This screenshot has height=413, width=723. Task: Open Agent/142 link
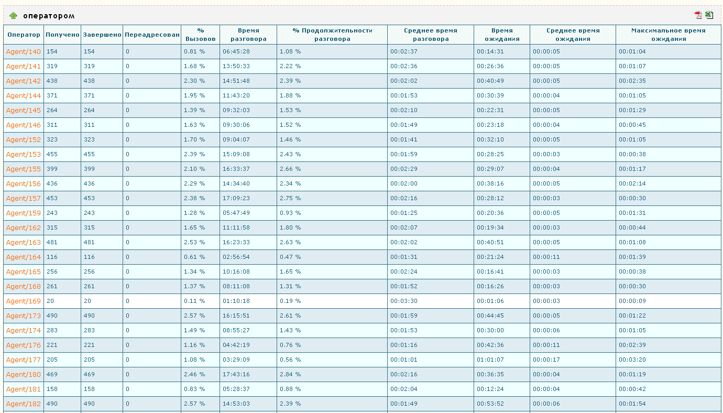(23, 81)
